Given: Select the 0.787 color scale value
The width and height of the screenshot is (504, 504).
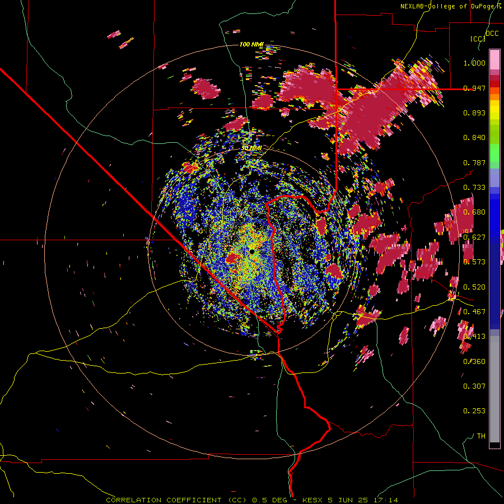Looking at the screenshot, I should tap(474, 162).
